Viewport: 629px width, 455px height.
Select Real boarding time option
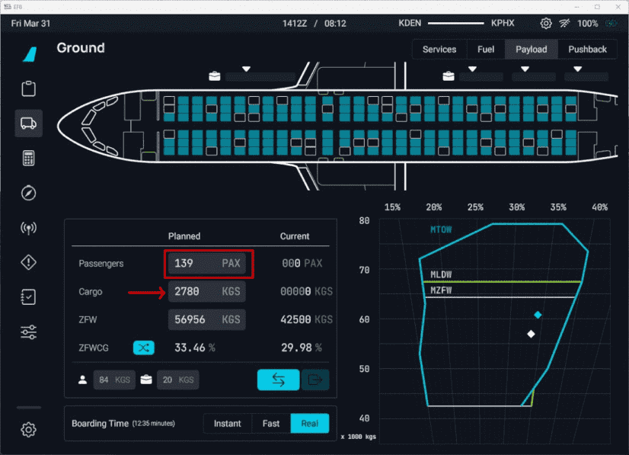(310, 424)
